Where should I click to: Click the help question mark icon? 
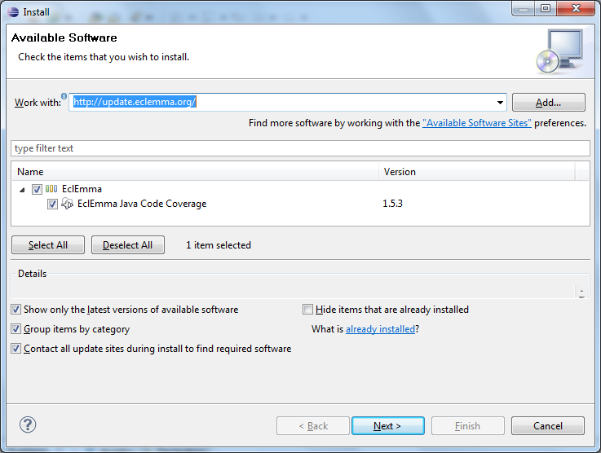tap(28, 424)
